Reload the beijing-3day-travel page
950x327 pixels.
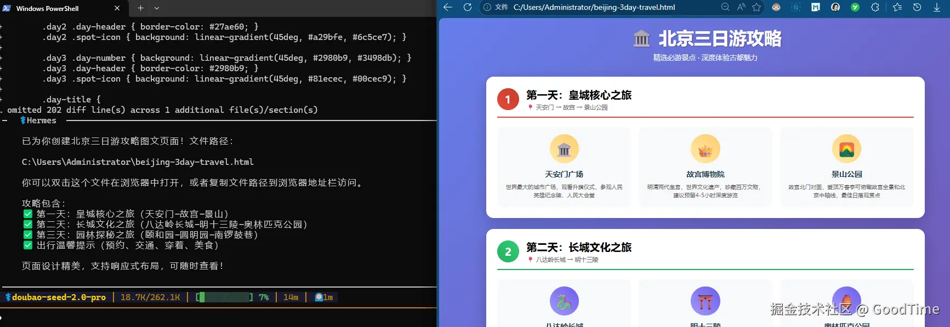pyautogui.click(x=468, y=7)
